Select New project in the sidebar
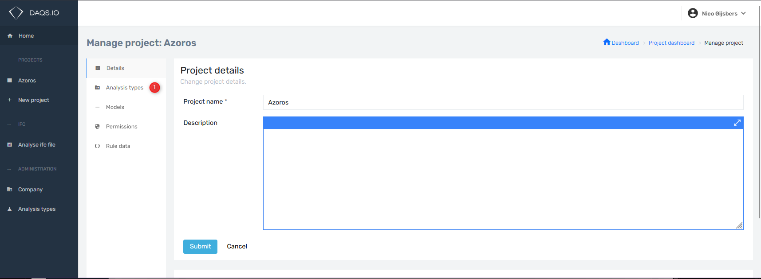 (39, 100)
